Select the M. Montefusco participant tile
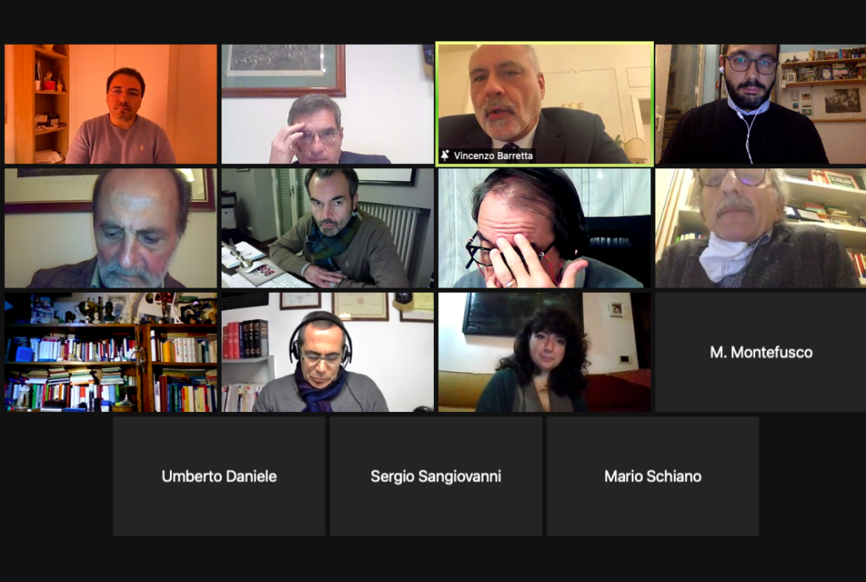Viewport: 866px width, 582px height. pos(760,352)
